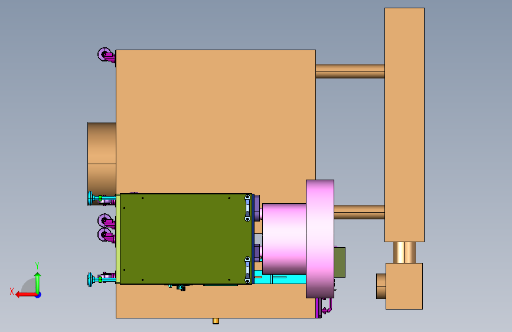Click the blue Z axis dot on the triad

[38, 295]
